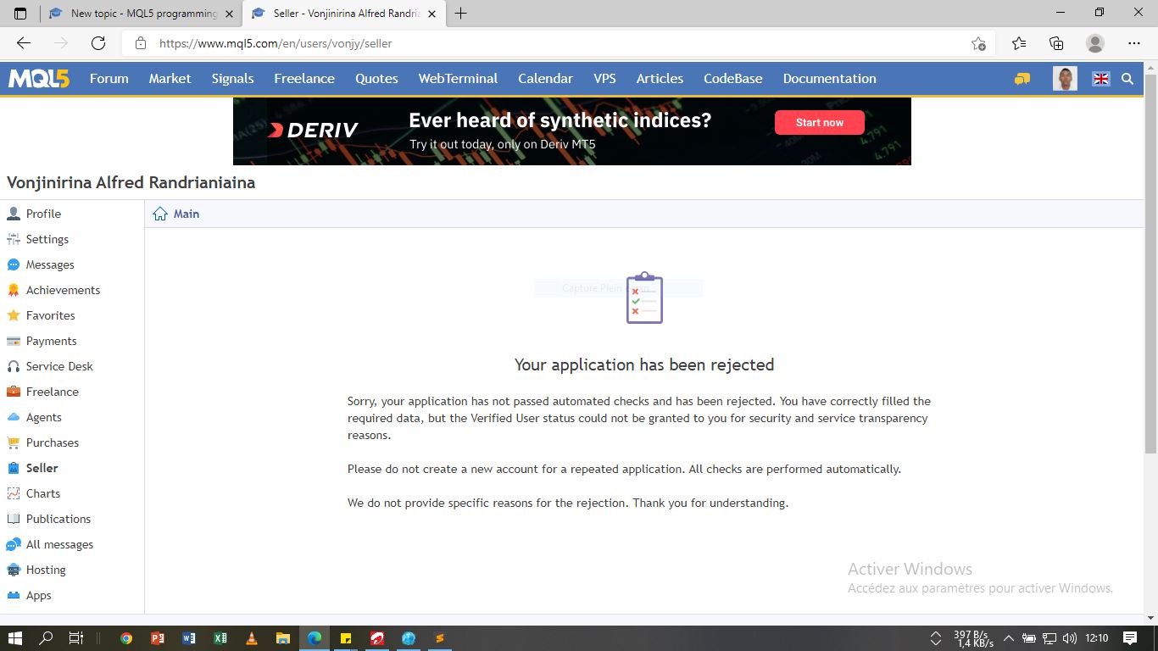This screenshot has width=1158, height=651.
Task: Click the Start now button in ad
Action: (x=820, y=123)
